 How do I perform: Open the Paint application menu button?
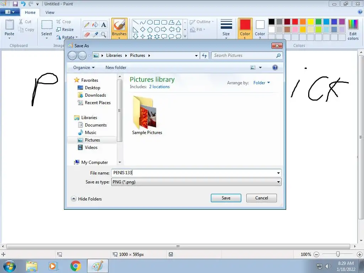10,12
